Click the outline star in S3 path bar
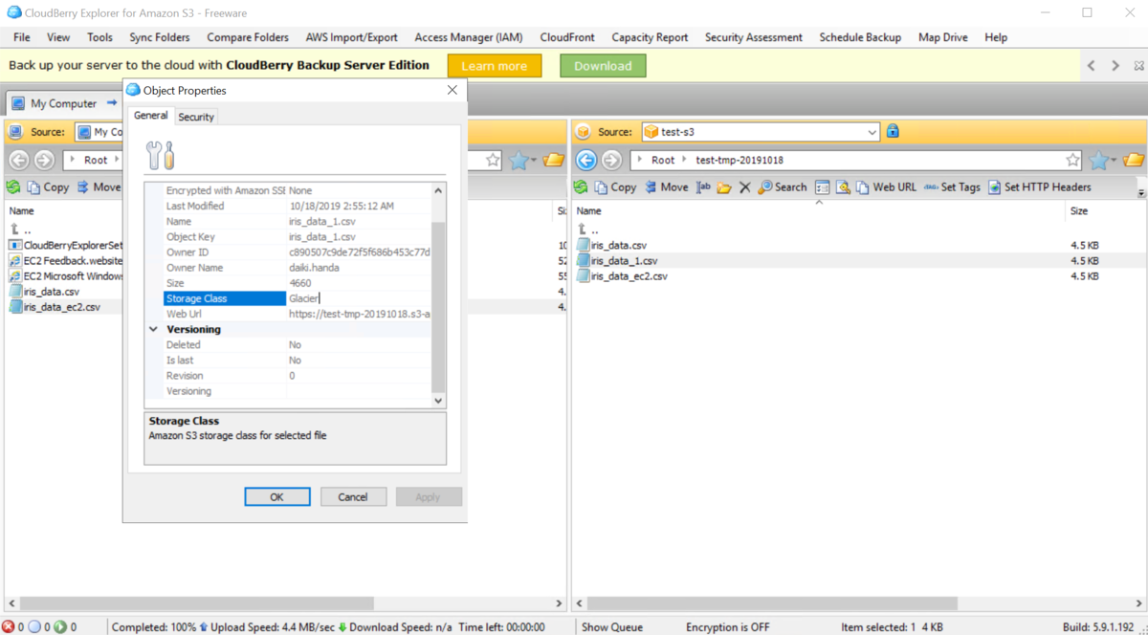This screenshot has width=1148, height=635. (x=1073, y=160)
